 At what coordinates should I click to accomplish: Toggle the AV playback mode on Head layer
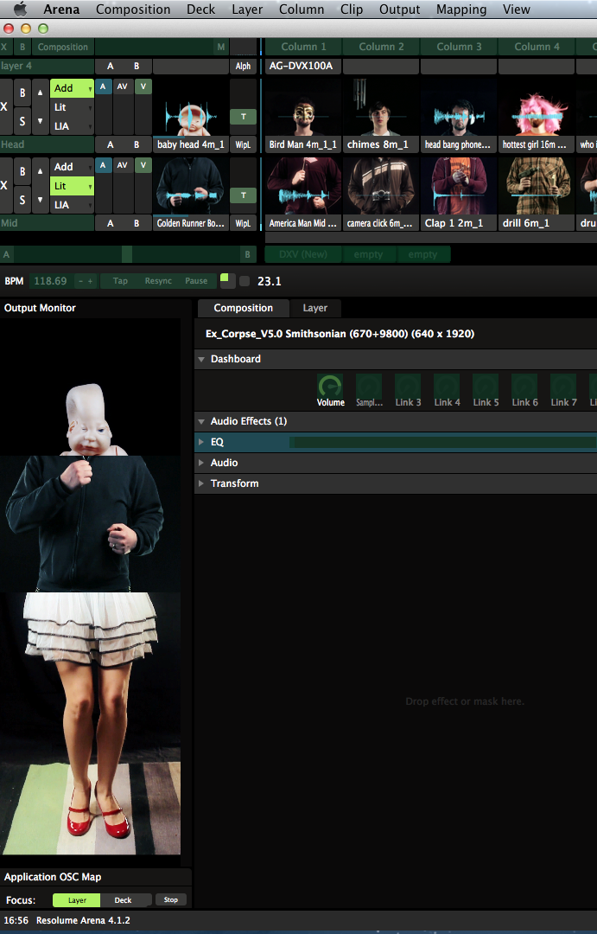[123, 86]
